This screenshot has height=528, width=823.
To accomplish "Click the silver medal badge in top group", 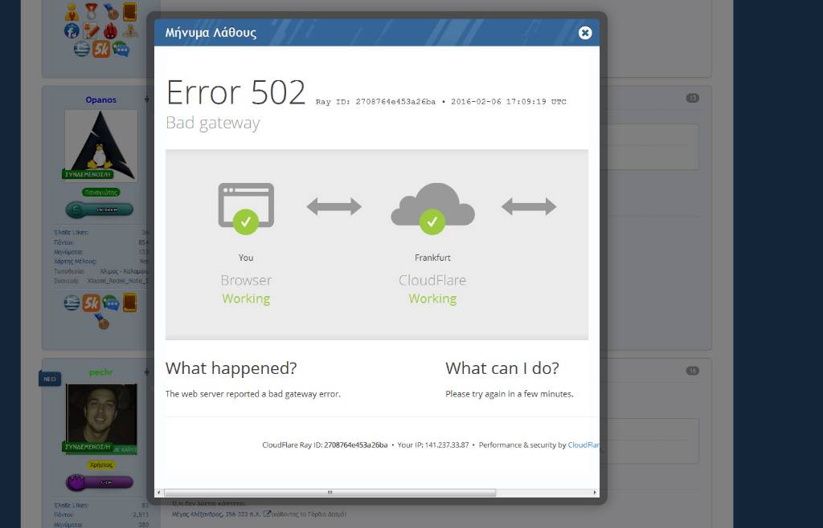I will point(92,11).
